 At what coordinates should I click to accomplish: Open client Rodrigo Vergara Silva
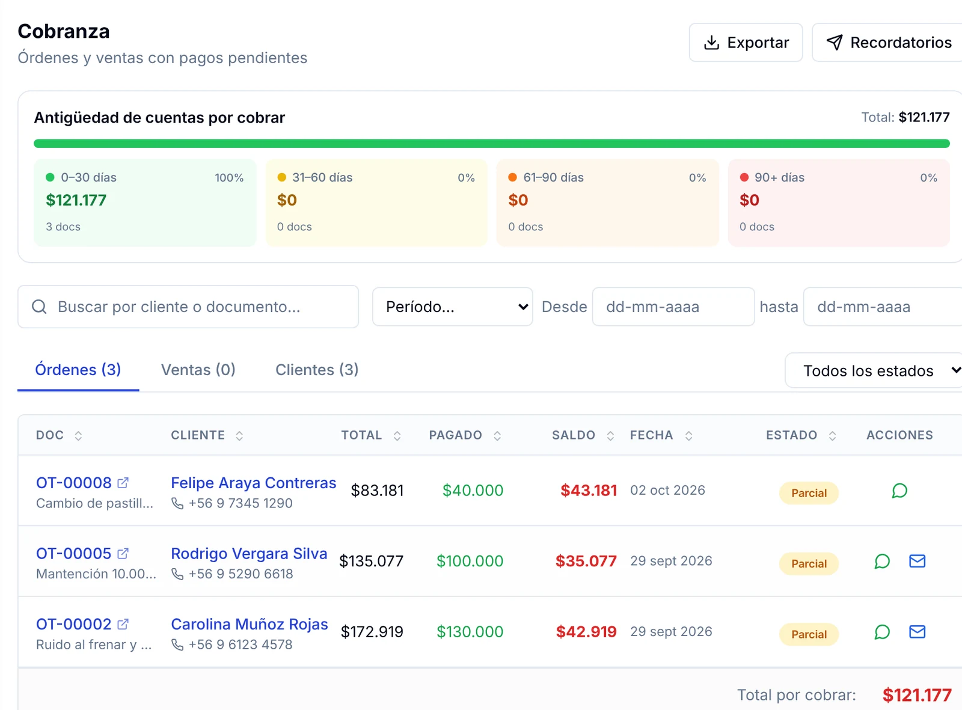point(249,554)
